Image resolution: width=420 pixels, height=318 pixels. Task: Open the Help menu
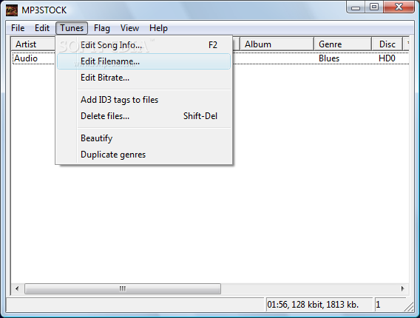tap(158, 28)
